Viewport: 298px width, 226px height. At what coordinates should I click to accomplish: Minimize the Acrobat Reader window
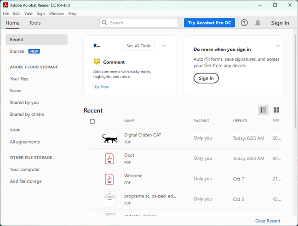260,5
